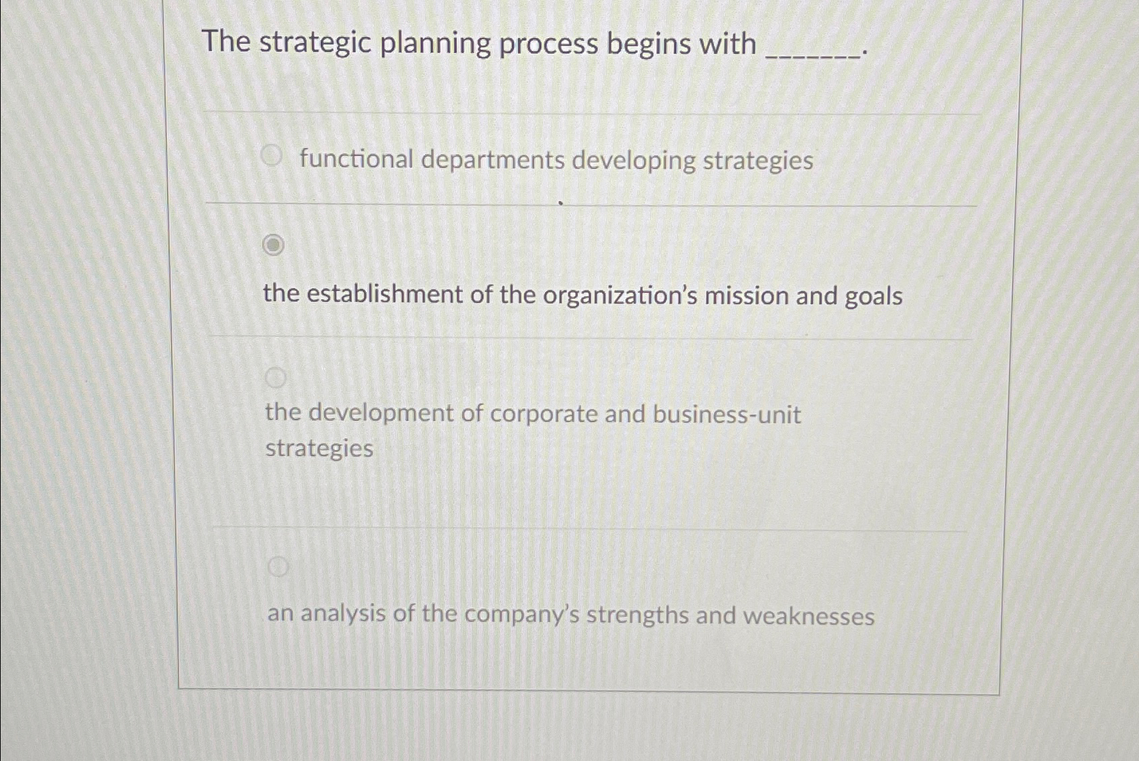Click the corporate and business-unit strategies option

533,414
